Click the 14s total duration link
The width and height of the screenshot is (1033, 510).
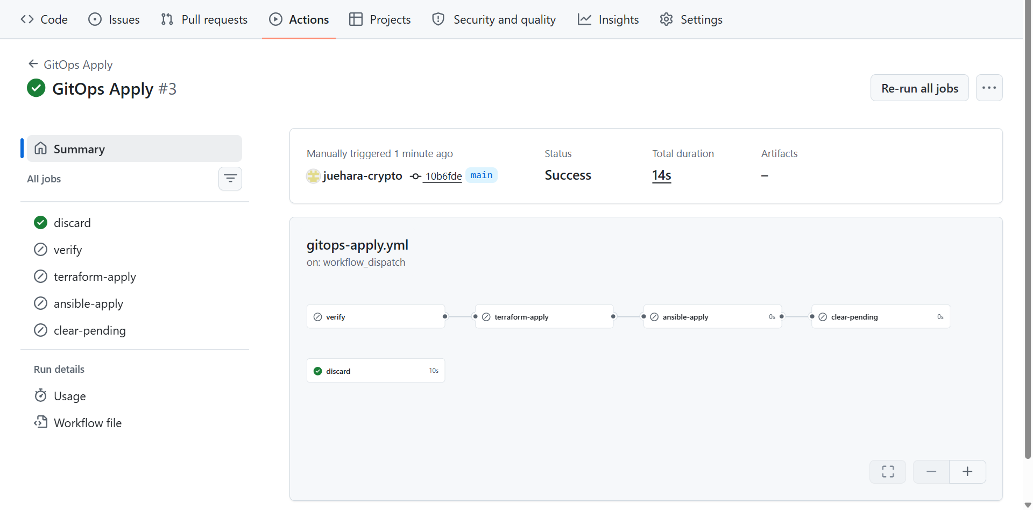tap(662, 175)
